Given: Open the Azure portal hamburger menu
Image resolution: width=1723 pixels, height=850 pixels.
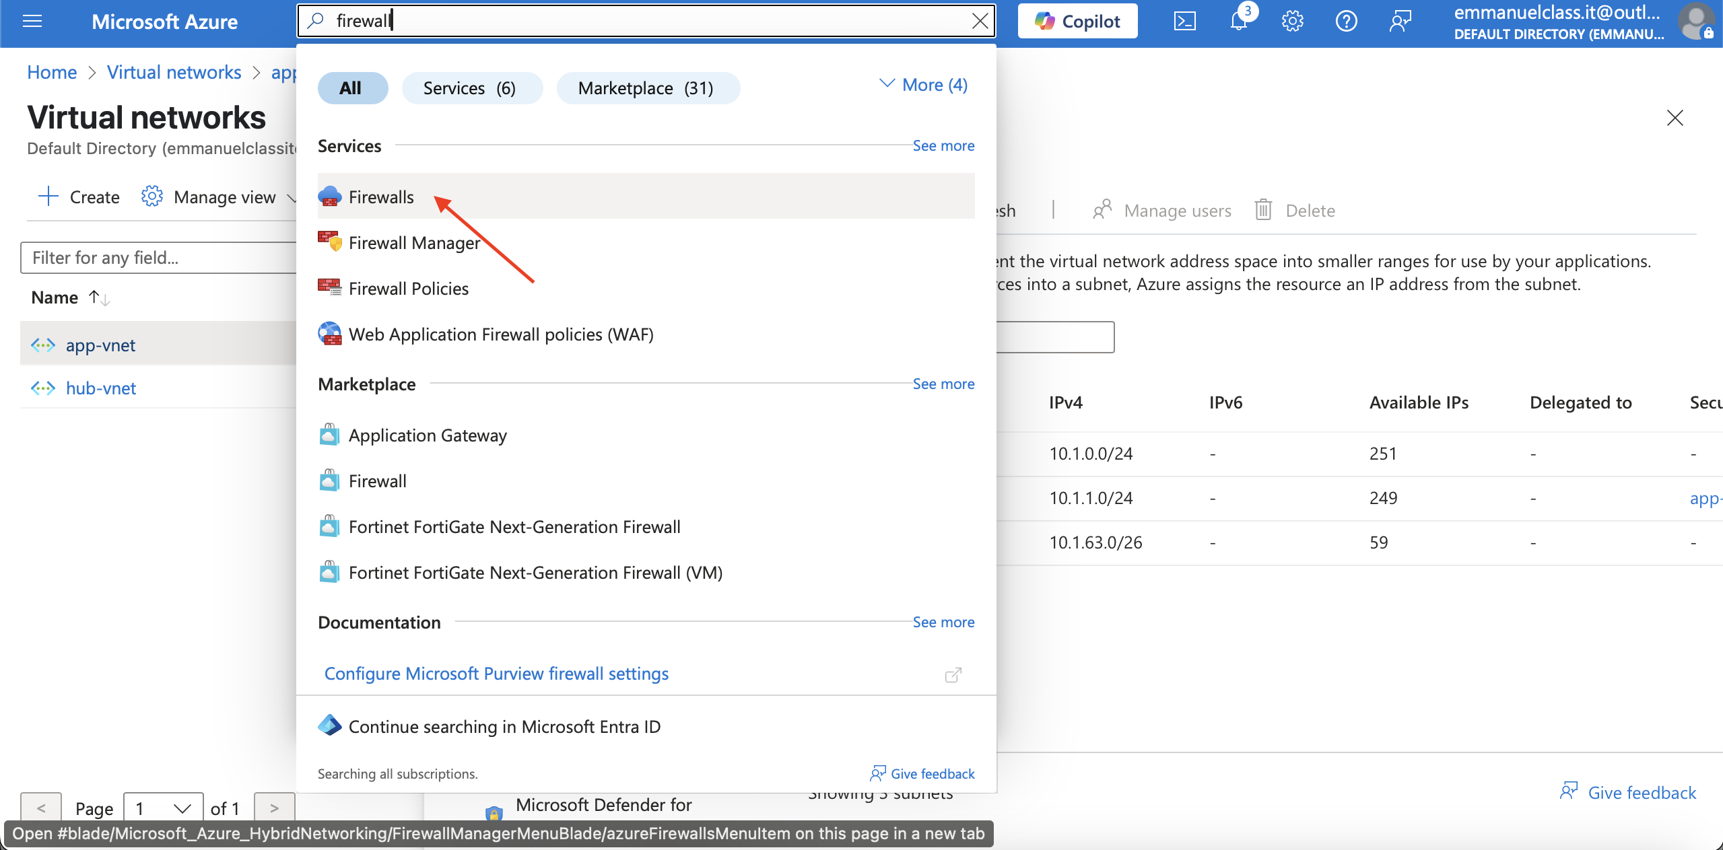Looking at the screenshot, I should pyautogui.click(x=32, y=21).
